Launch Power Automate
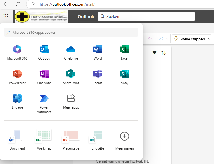This screenshot has height=164, width=214. [x=44, y=104]
